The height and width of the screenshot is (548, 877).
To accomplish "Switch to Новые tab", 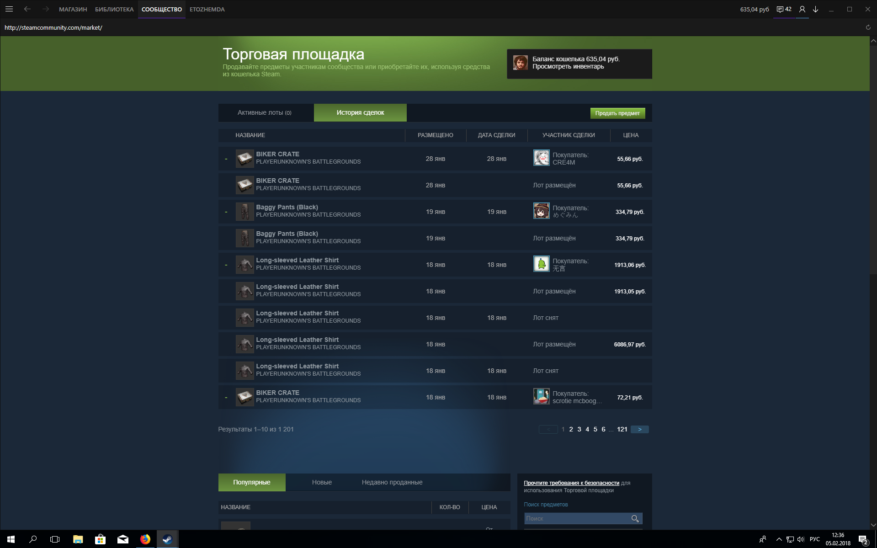I will [322, 482].
